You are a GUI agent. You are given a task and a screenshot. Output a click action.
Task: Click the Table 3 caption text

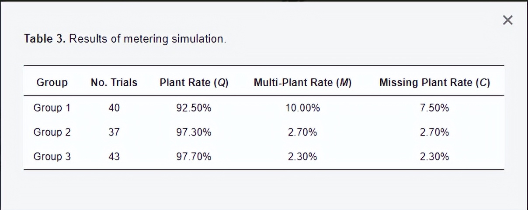pos(125,39)
